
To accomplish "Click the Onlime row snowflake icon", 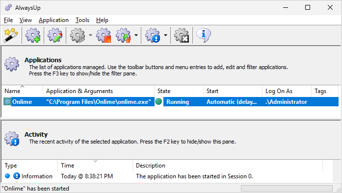I will point(7,102).
